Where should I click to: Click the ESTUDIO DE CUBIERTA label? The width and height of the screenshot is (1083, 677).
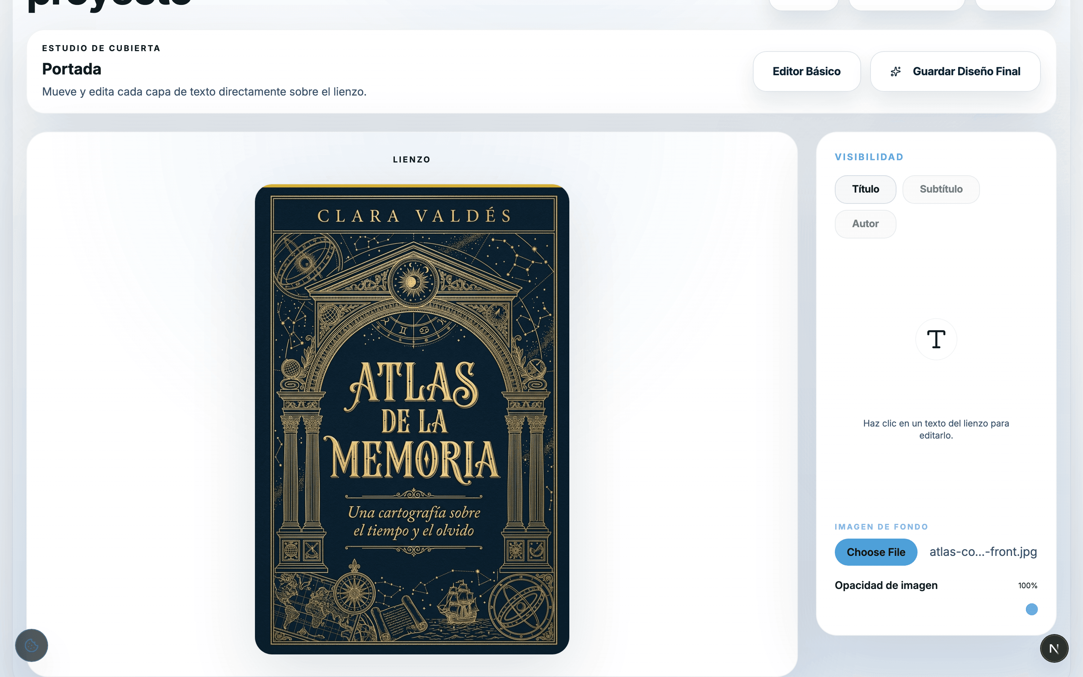(101, 49)
